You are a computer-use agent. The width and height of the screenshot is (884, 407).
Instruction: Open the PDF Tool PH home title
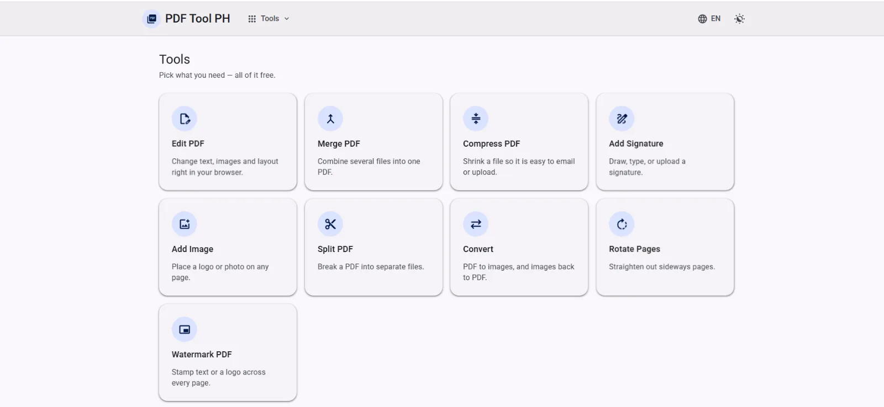pyautogui.click(x=197, y=19)
